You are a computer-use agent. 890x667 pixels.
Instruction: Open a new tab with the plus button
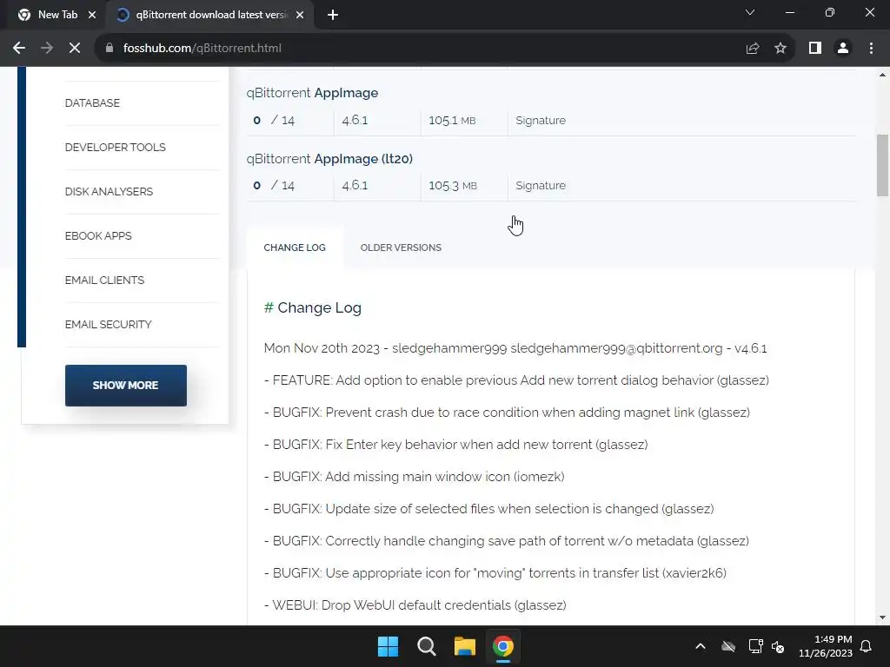333,16
